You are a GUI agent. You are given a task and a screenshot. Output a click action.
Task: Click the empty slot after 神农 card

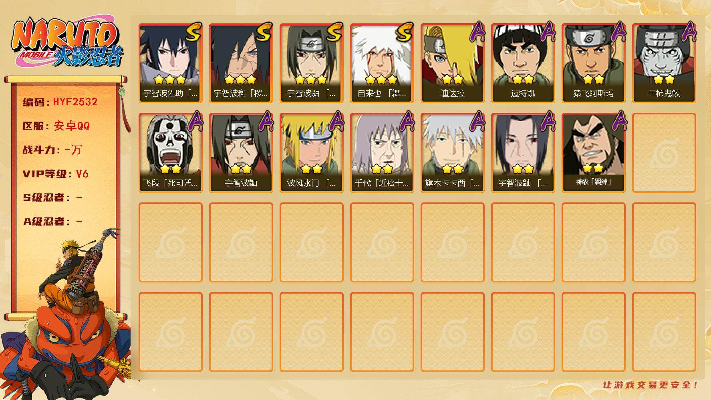pos(664,153)
